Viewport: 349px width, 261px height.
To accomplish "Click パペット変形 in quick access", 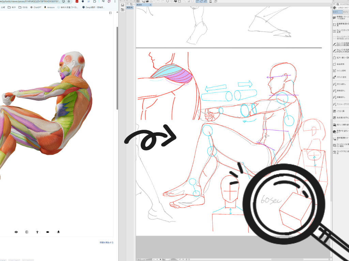I will [x=341, y=77].
